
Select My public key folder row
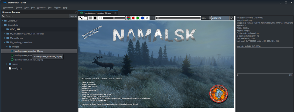tap(39, 38)
